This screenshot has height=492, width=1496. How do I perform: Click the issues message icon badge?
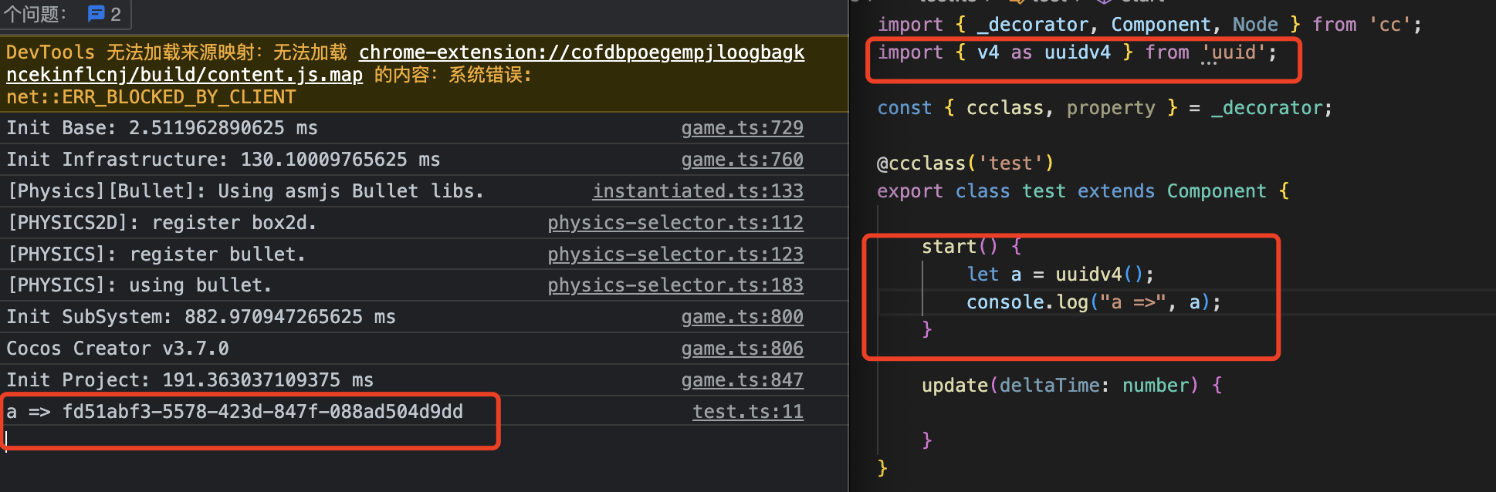[96, 14]
